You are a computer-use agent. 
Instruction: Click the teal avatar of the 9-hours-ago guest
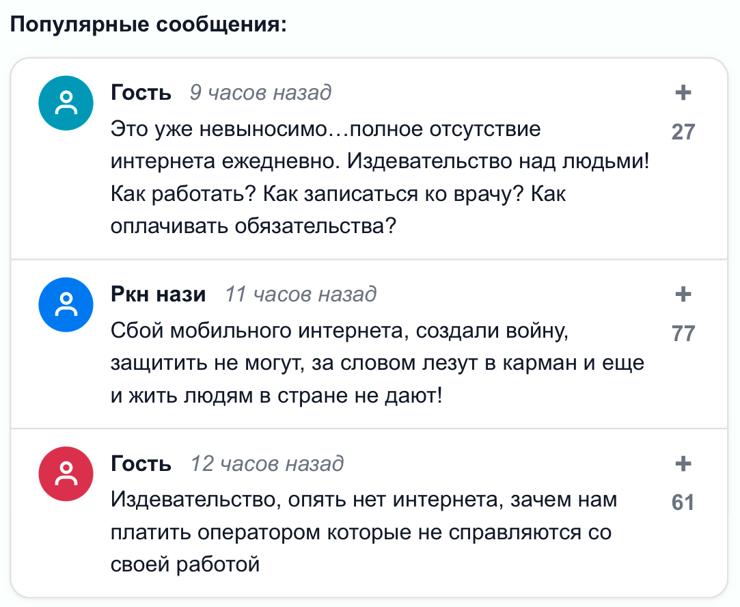pos(66,103)
